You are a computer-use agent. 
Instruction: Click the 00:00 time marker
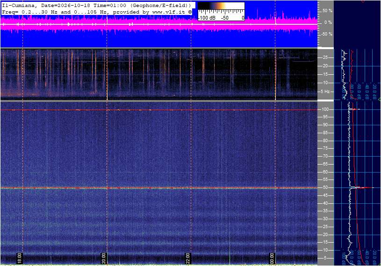(272, 258)
